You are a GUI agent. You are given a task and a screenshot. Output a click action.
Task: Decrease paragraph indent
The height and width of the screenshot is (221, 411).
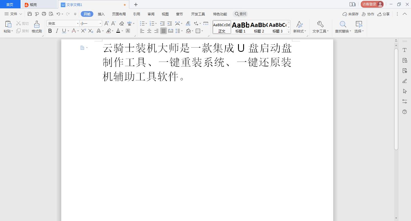tap(162, 23)
